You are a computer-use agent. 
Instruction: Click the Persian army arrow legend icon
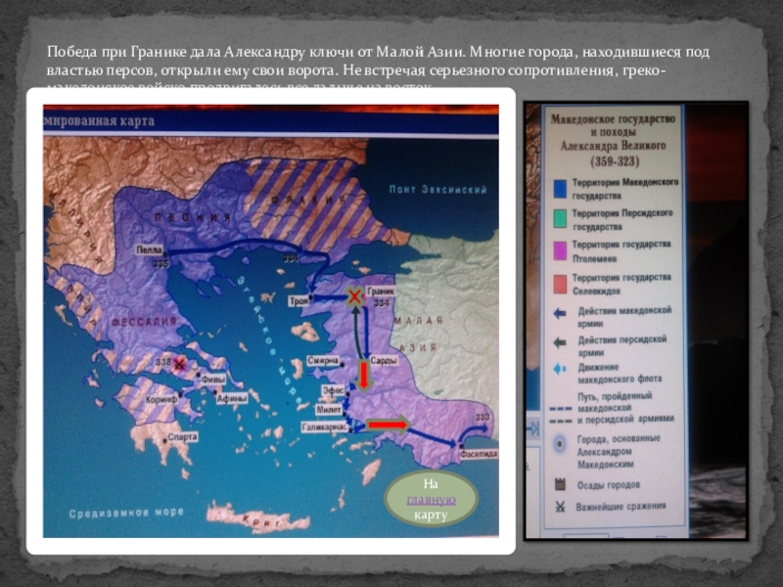[x=560, y=342]
